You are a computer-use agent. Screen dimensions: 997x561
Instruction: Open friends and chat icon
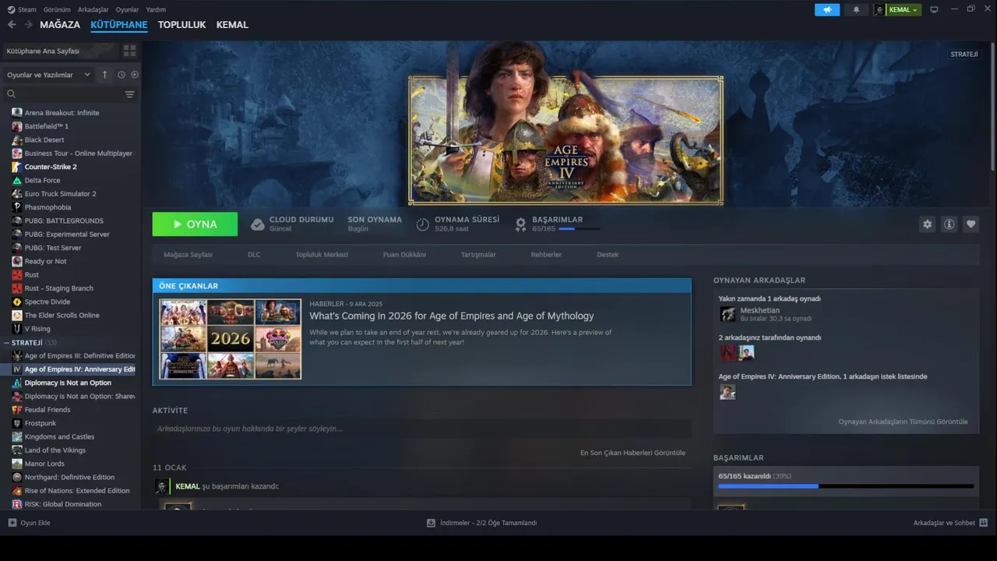(983, 523)
